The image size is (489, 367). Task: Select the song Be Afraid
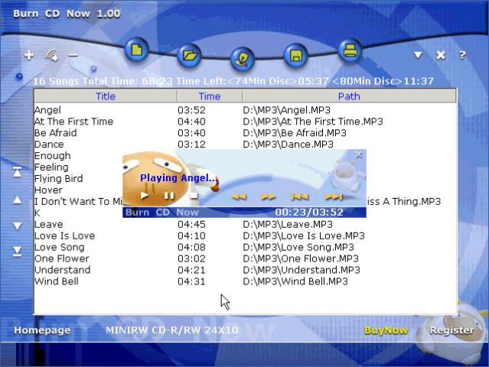click(x=56, y=133)
